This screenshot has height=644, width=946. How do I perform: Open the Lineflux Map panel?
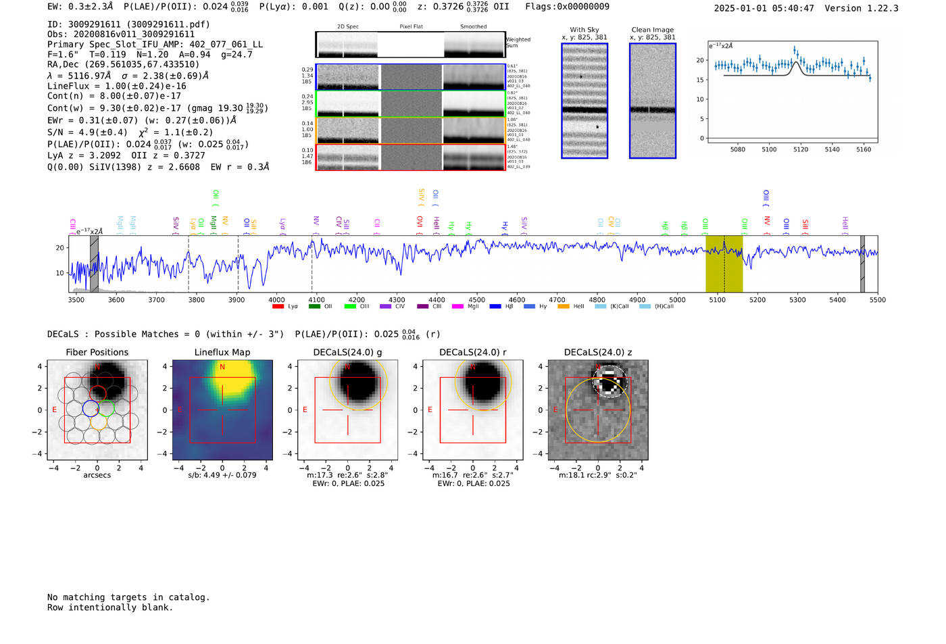tap(222, 410)
